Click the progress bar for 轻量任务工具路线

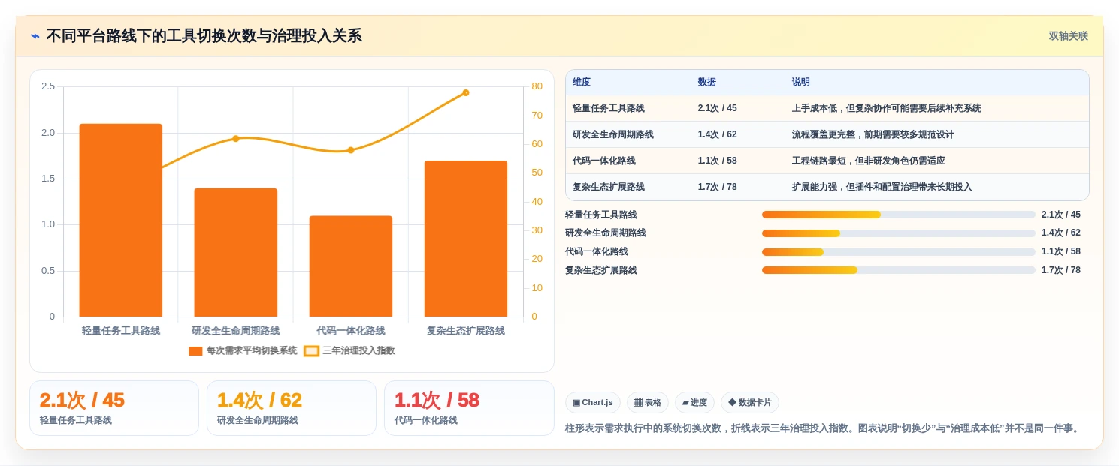899,215
